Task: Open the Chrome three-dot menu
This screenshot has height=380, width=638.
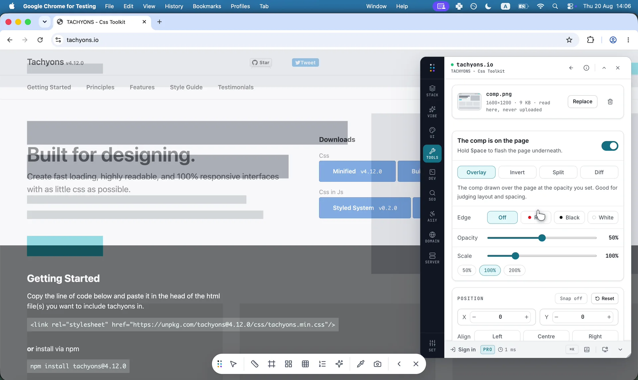Action: click(x=628, y=40)
